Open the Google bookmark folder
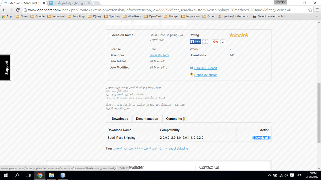The width and height of the screenshot is (321, 180). (38, 16)
